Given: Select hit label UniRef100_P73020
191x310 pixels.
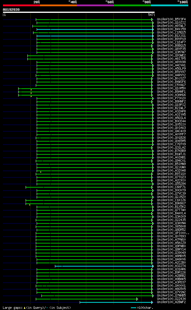Looking at the screenshot, I should [x=171, y=98].
